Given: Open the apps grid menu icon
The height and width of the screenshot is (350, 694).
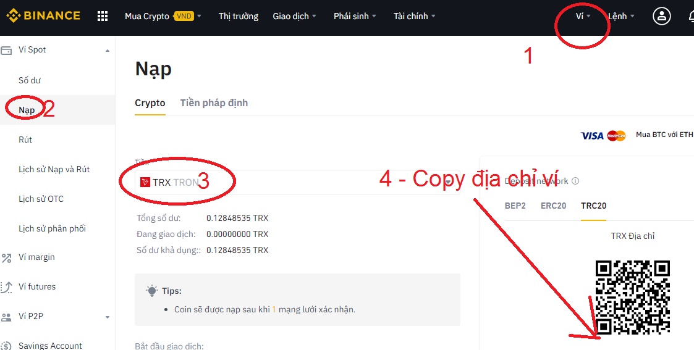Looking at the screenshot, I should [x=102, y=16].
